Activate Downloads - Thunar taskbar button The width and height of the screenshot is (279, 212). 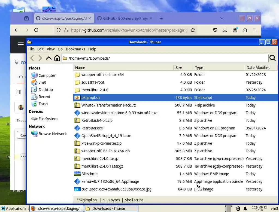click(111, 208)
